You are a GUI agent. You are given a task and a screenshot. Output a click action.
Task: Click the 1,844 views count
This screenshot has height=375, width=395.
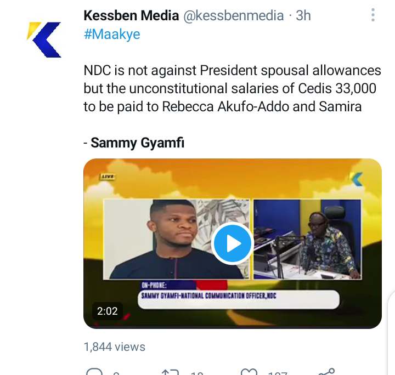tap(114, 347)
